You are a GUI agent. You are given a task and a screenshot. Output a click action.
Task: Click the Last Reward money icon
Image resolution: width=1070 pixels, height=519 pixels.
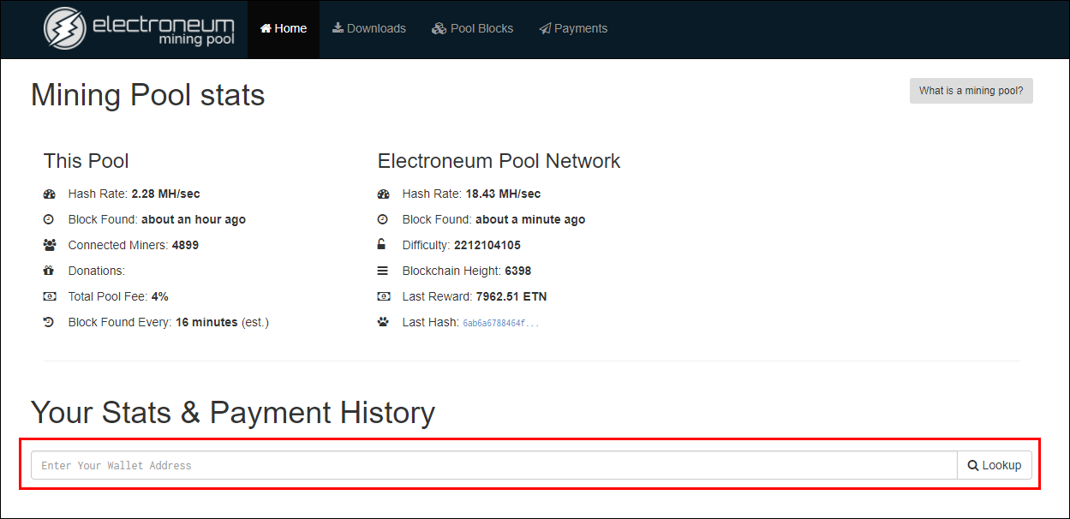383,296
